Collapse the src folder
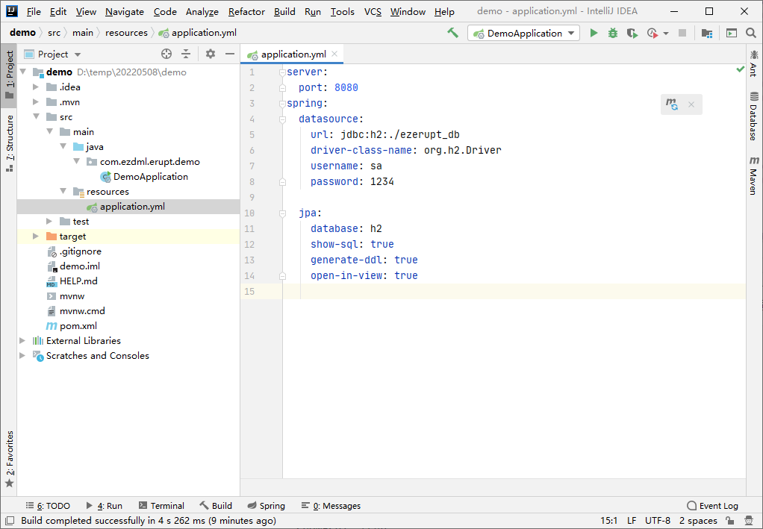 [36, 116]
